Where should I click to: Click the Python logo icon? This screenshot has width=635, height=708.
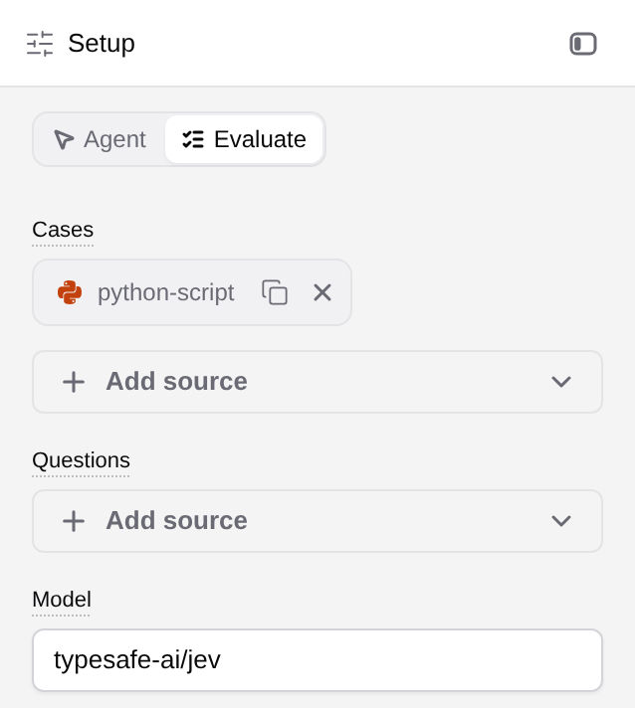click(x=70, y=292)
